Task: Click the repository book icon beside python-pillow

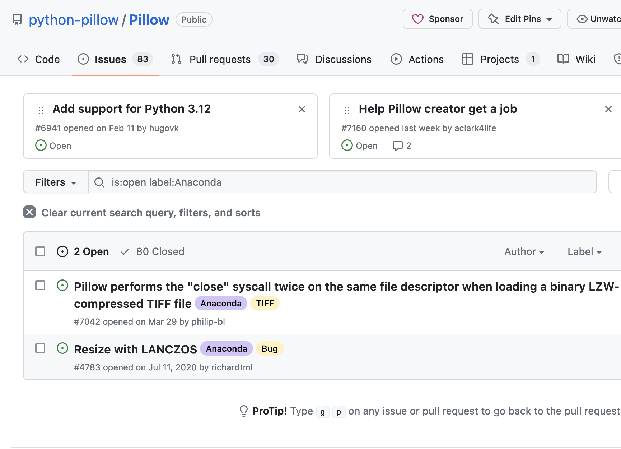Action: coord(17,19)
